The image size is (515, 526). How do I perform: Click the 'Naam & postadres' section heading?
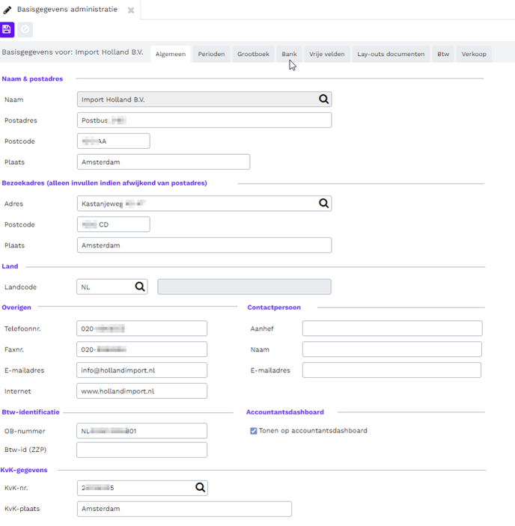32,79
